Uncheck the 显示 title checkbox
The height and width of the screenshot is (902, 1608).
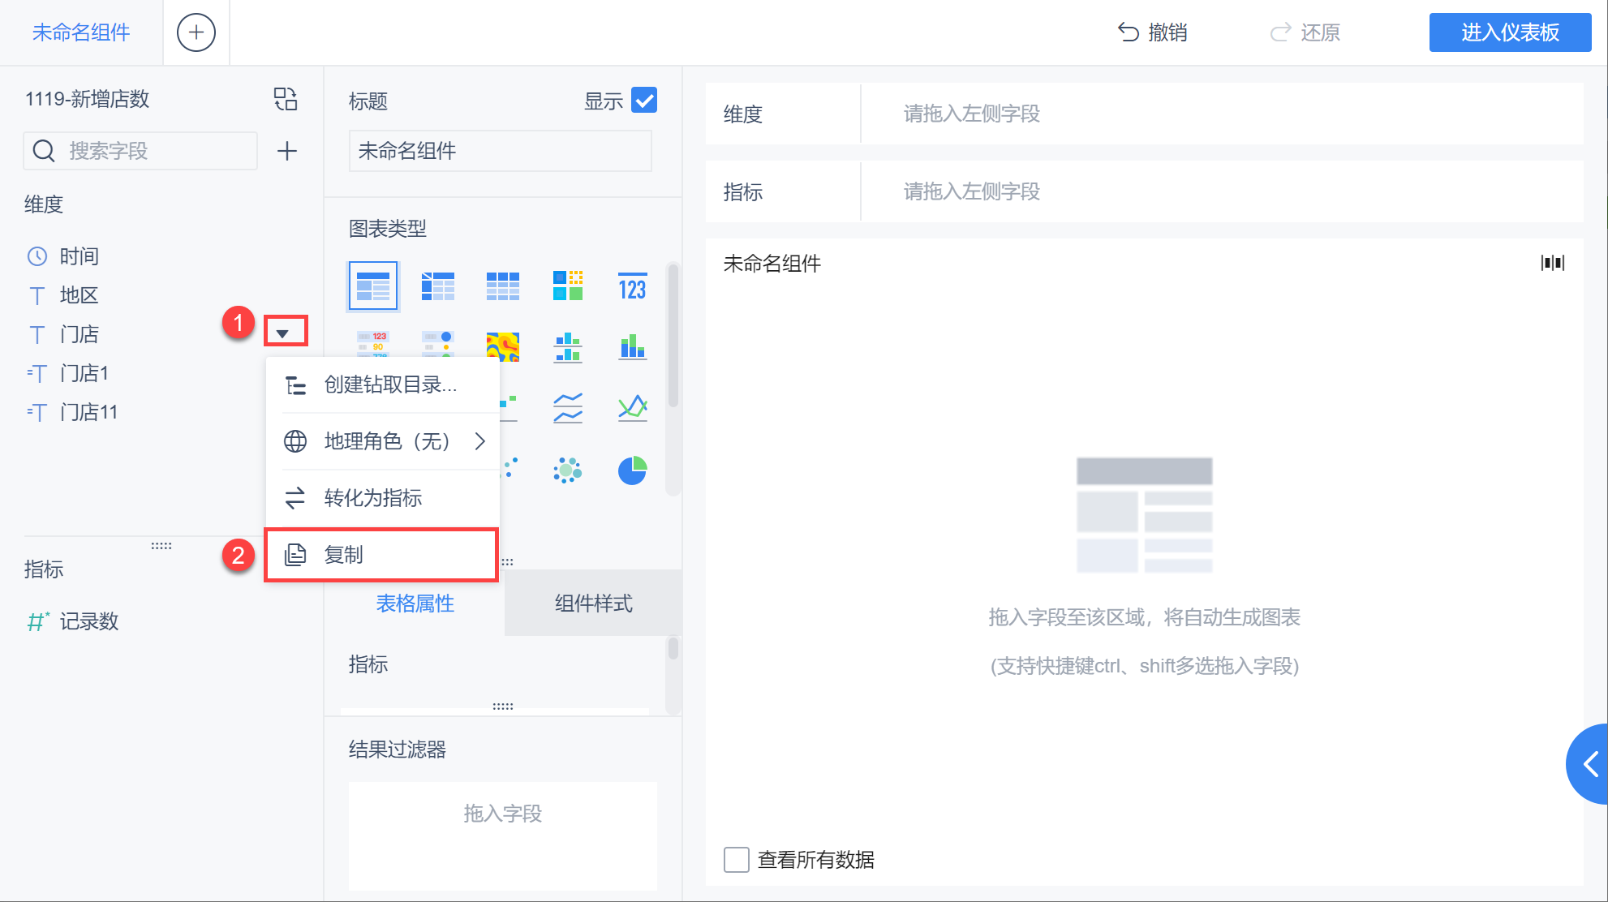[644, 101]
